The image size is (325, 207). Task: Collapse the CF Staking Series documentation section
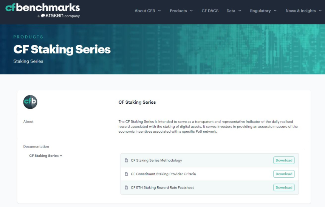click(x=46, y=156)
